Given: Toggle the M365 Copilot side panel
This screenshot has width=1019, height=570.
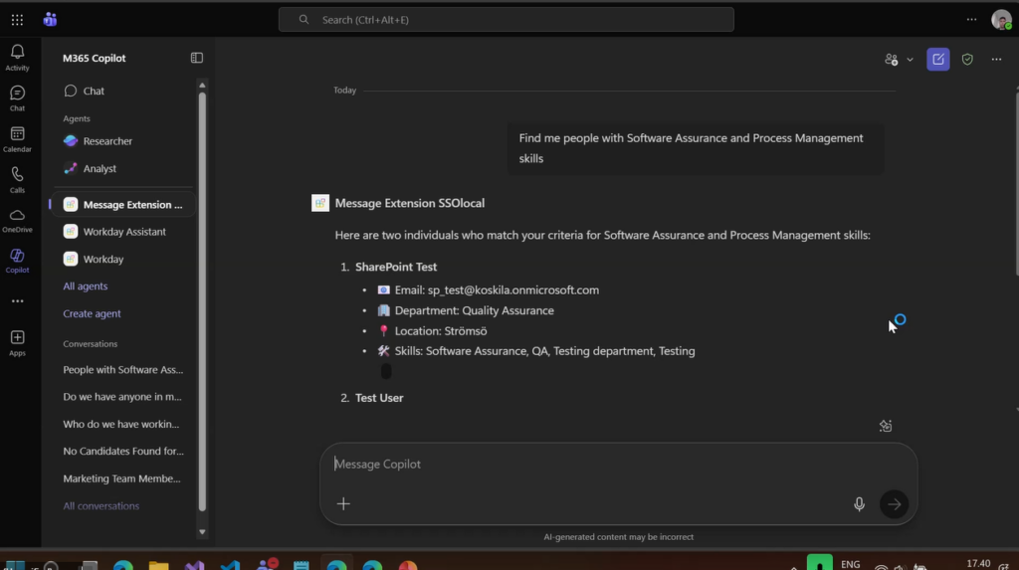Looking at the screenshot, I should coord(197,59).
